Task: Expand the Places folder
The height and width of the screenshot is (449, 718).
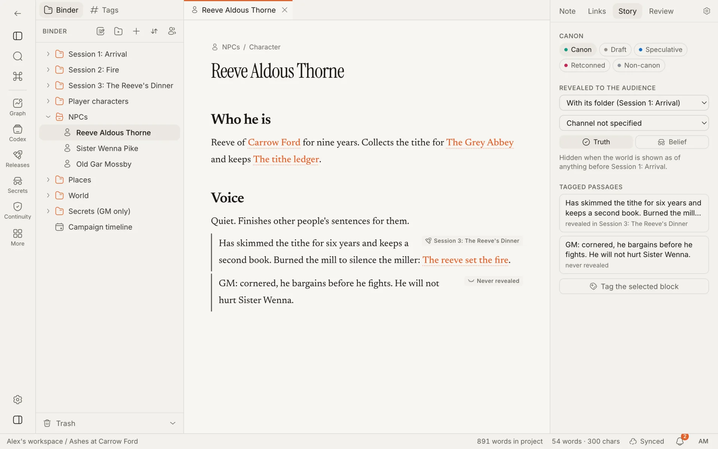Action: 48,180
